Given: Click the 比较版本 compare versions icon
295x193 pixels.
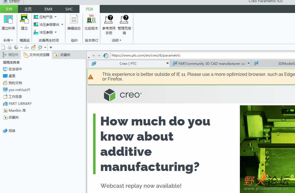Looking at the screenshot, I should 91,19.
